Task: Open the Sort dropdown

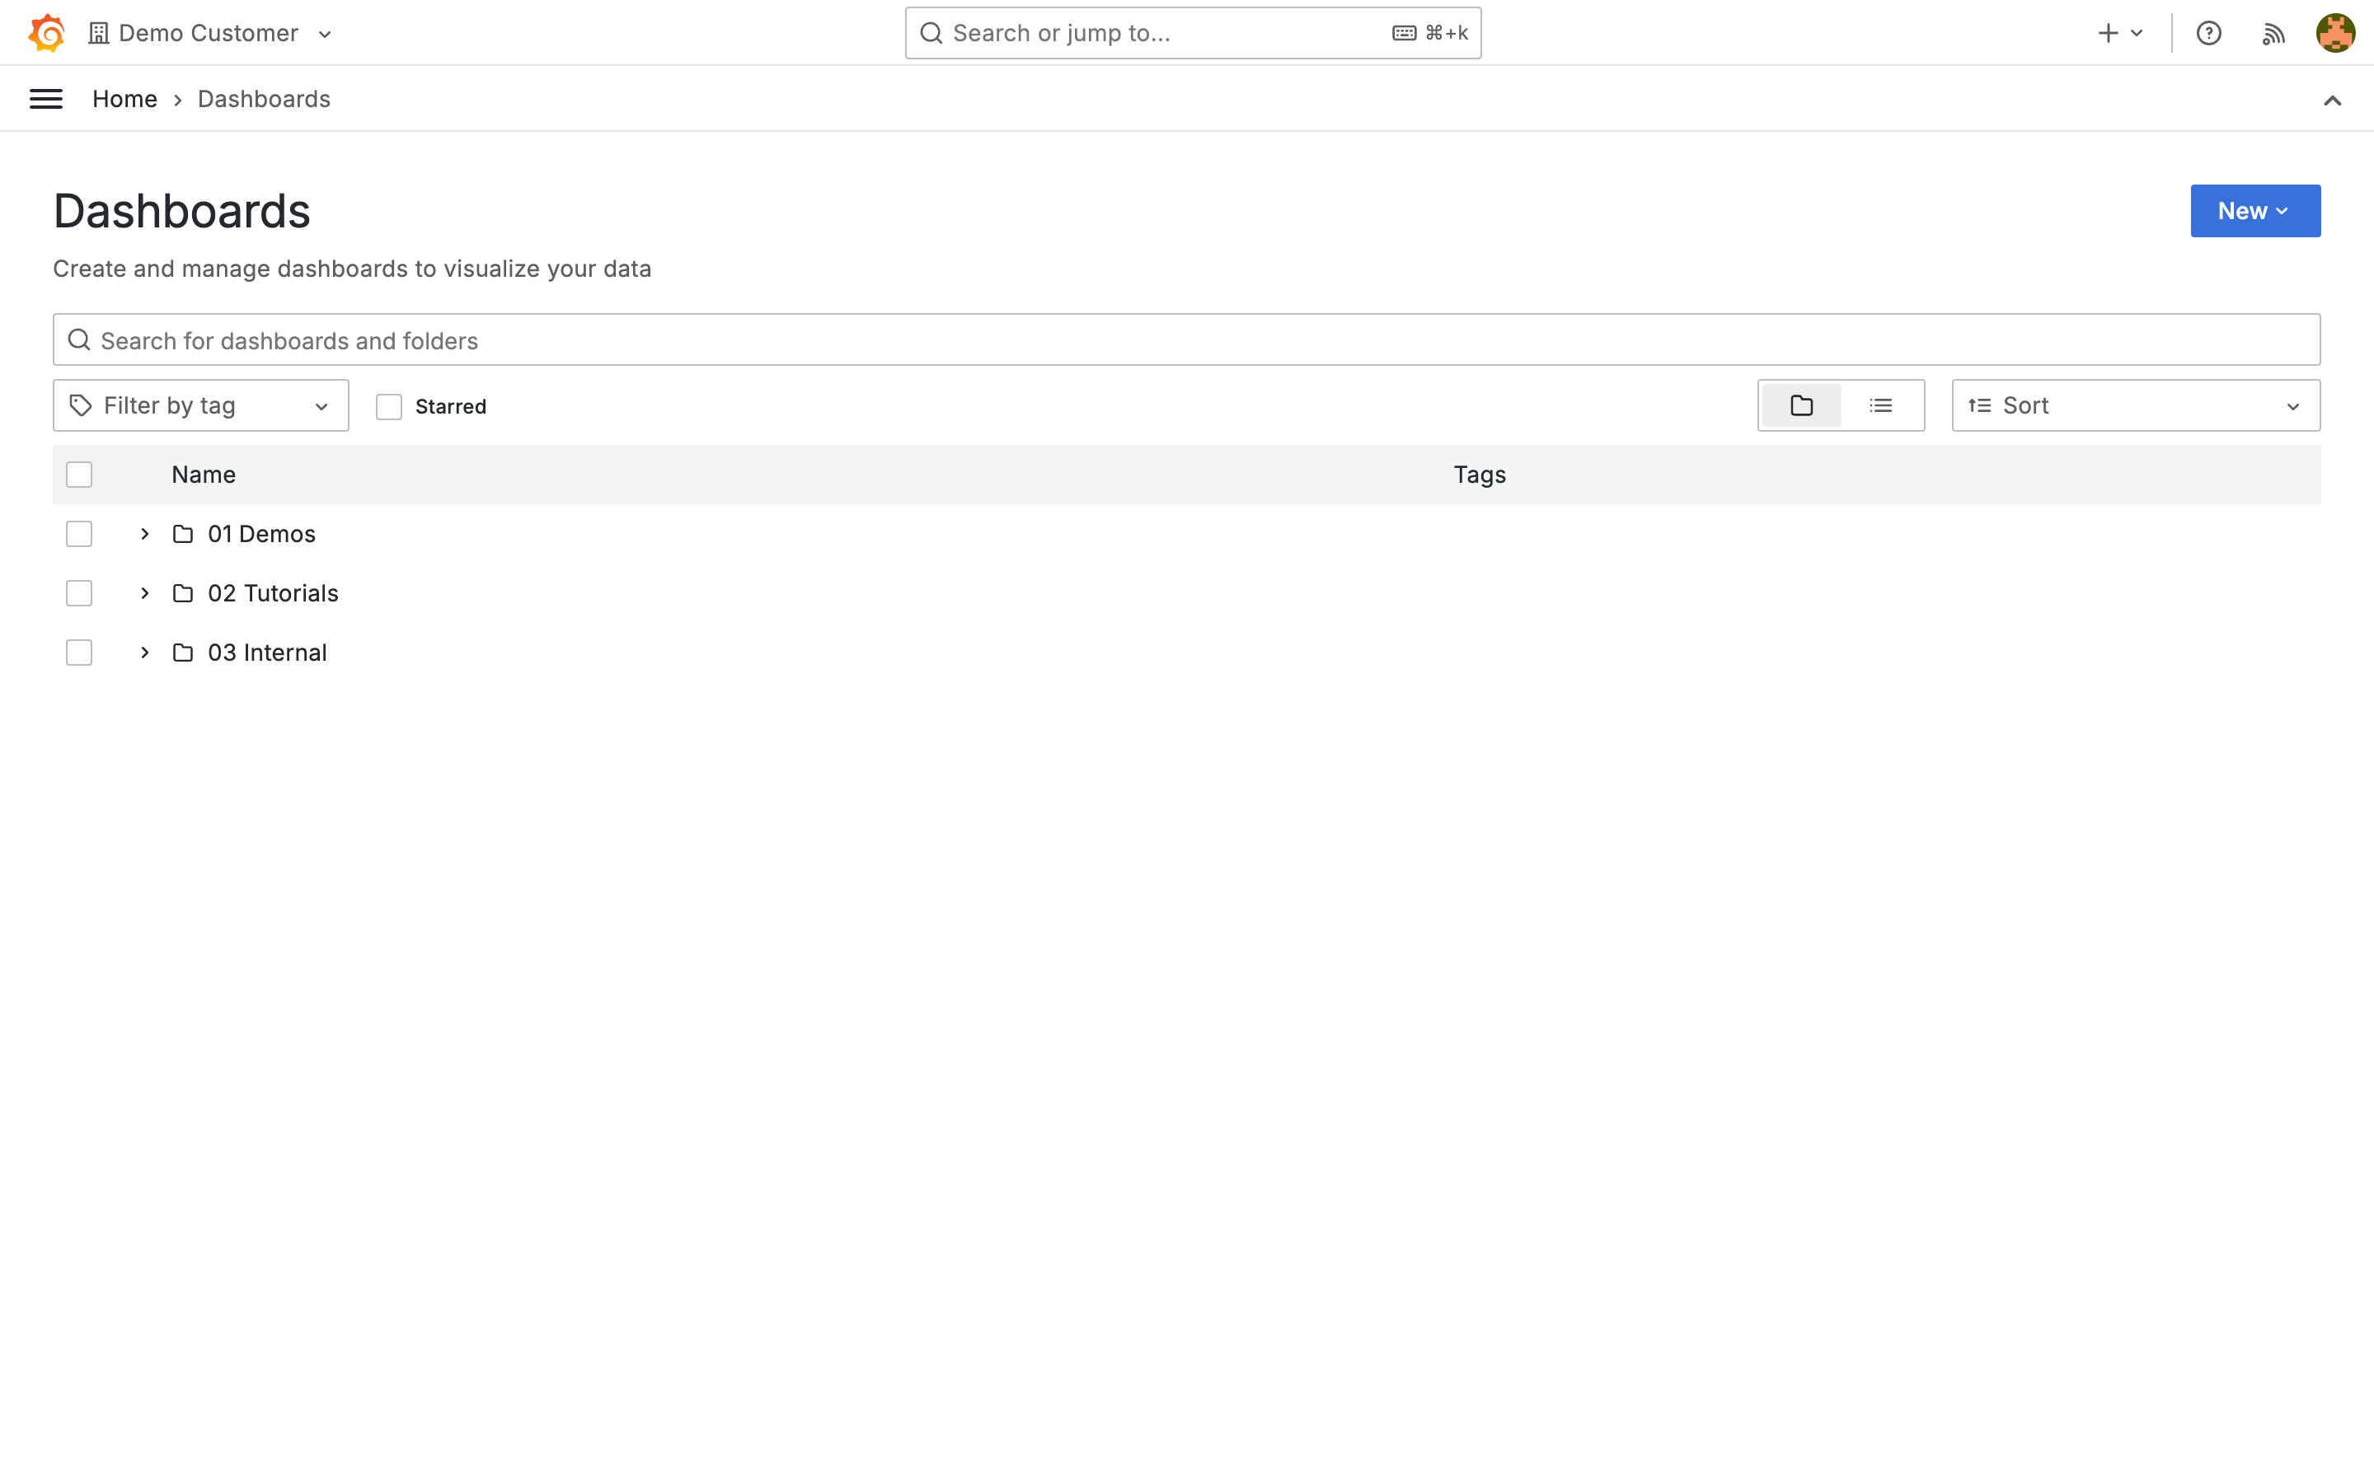Action: click(x=2135, y=405)
